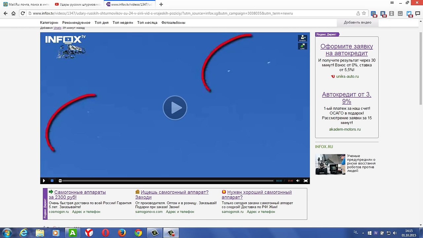The height and width of the screenshot is (238, 423).
Task: Switch the video to fullscreen mode
Action: (306, 181)
